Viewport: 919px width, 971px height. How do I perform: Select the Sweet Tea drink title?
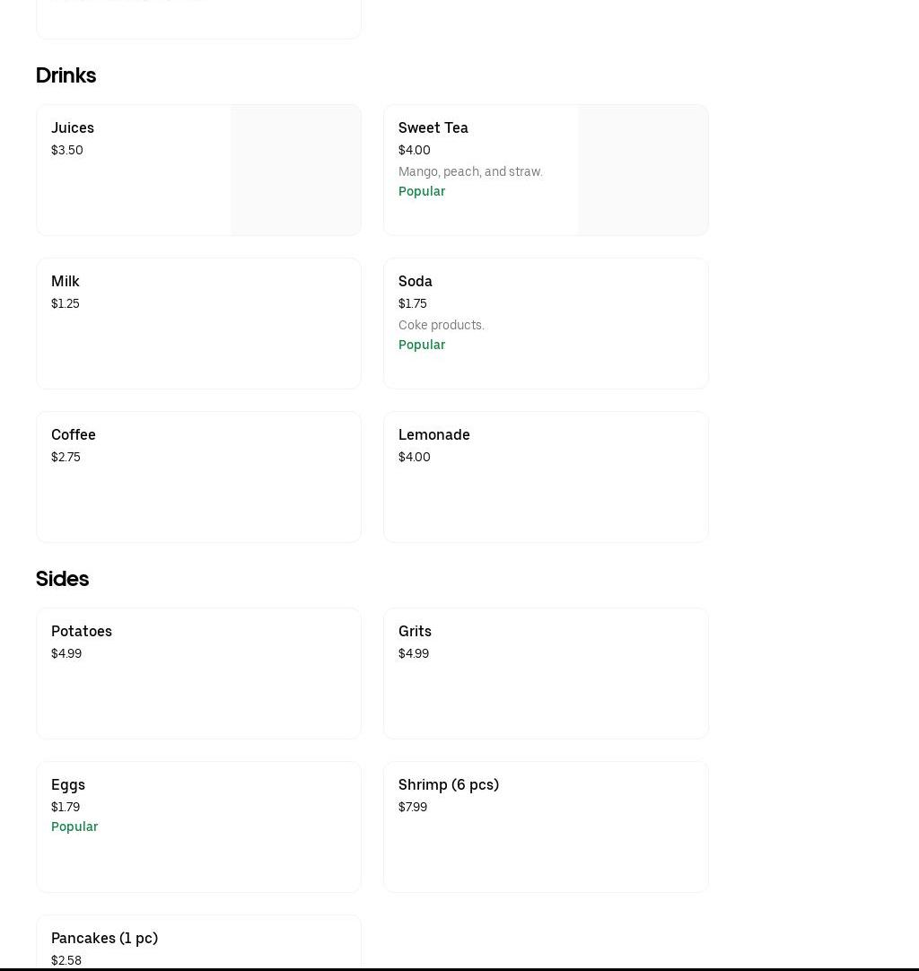click(433, 127)
